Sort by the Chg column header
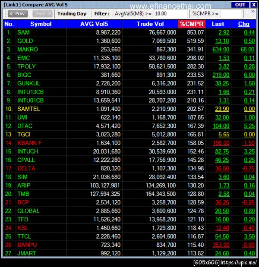This screenshot has height=267, width=259. click(x=243, y=24)
